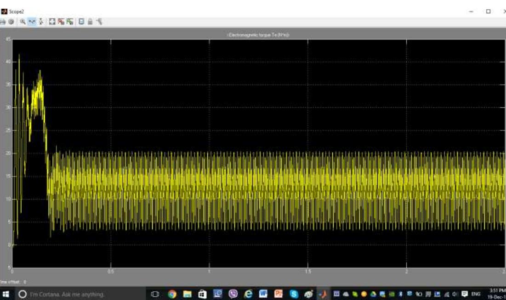Open the Windows Start menu
Image resolution: width=506 pixels, height=300 pixels.
[6, 294]
